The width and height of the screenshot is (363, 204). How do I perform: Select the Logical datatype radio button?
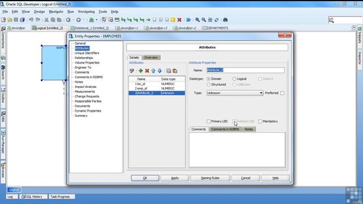[234, 79]
